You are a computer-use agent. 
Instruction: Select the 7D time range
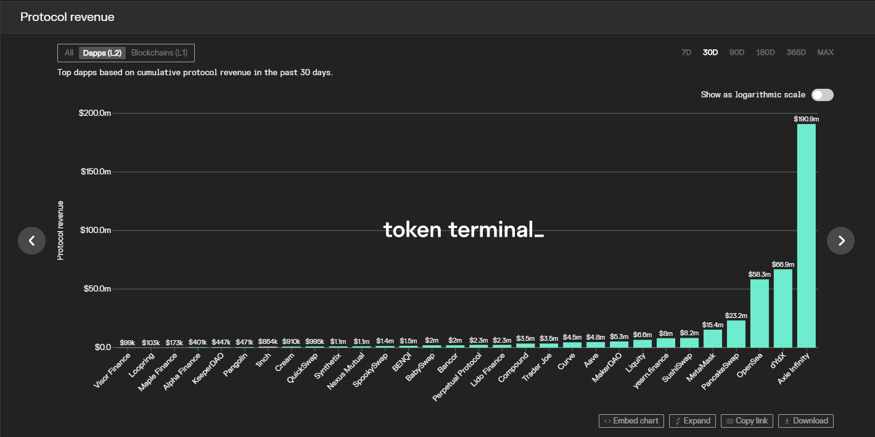pyautogui.click(x=686, y=52)
